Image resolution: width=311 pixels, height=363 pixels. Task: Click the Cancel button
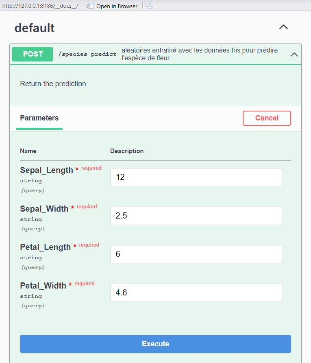tap(267, 118)
